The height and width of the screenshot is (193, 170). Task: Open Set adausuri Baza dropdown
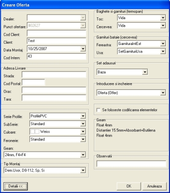[145, 72]
